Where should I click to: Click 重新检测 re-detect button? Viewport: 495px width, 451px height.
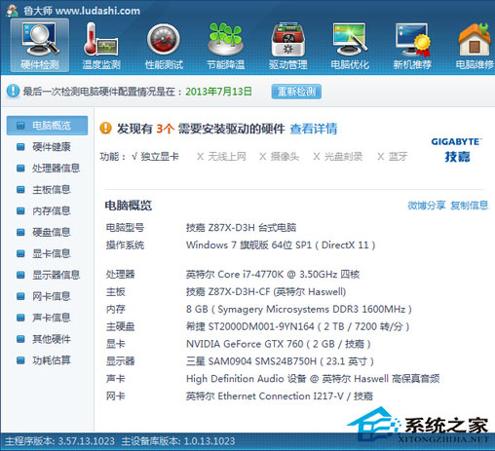(x=296, y=92)
